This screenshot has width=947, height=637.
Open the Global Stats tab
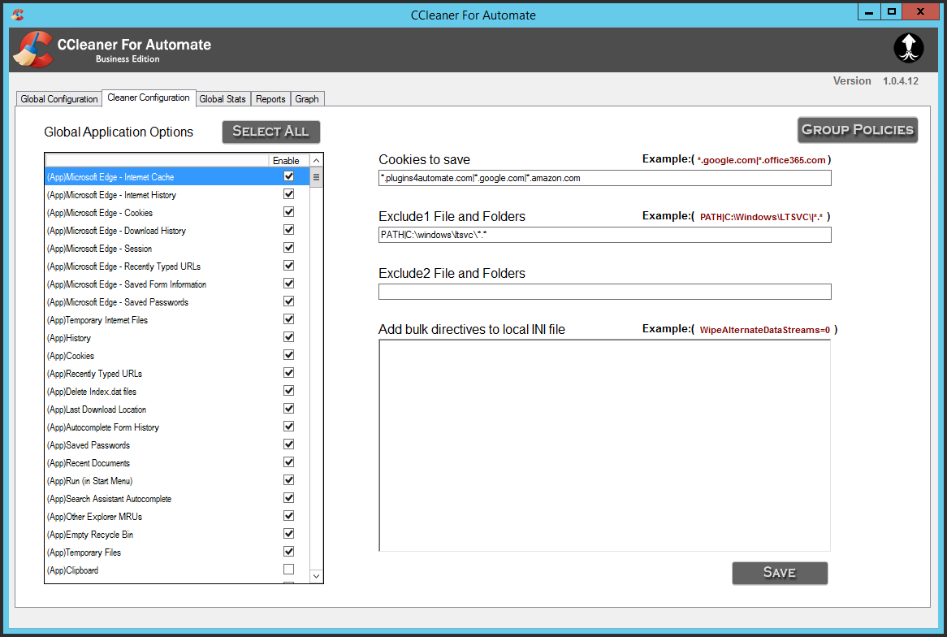pos(223,99)
